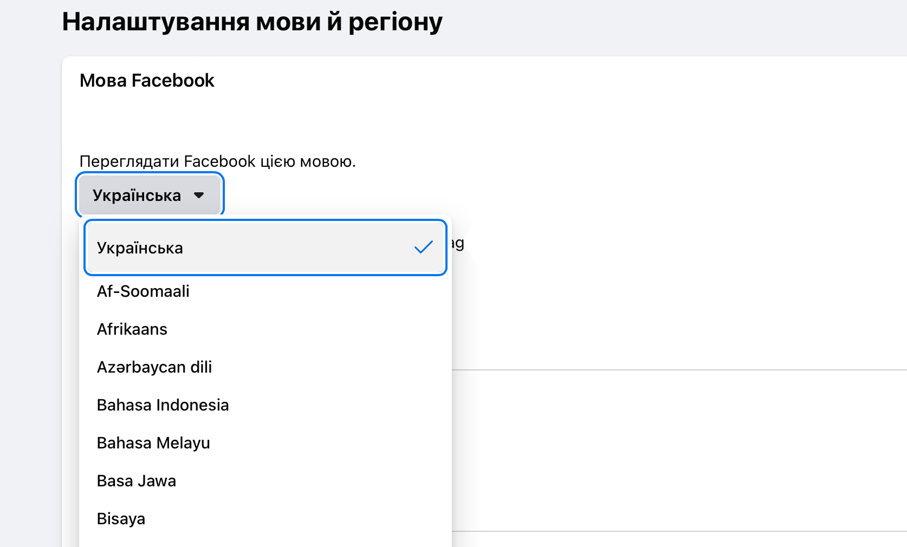Click the caret arrow beside Українська
The width and height of the screenshot is (907, 547).
199,195
